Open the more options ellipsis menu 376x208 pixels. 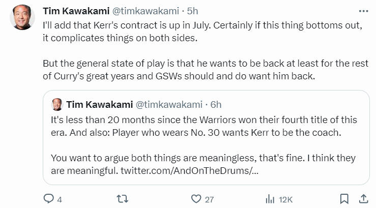pos(363,11)
